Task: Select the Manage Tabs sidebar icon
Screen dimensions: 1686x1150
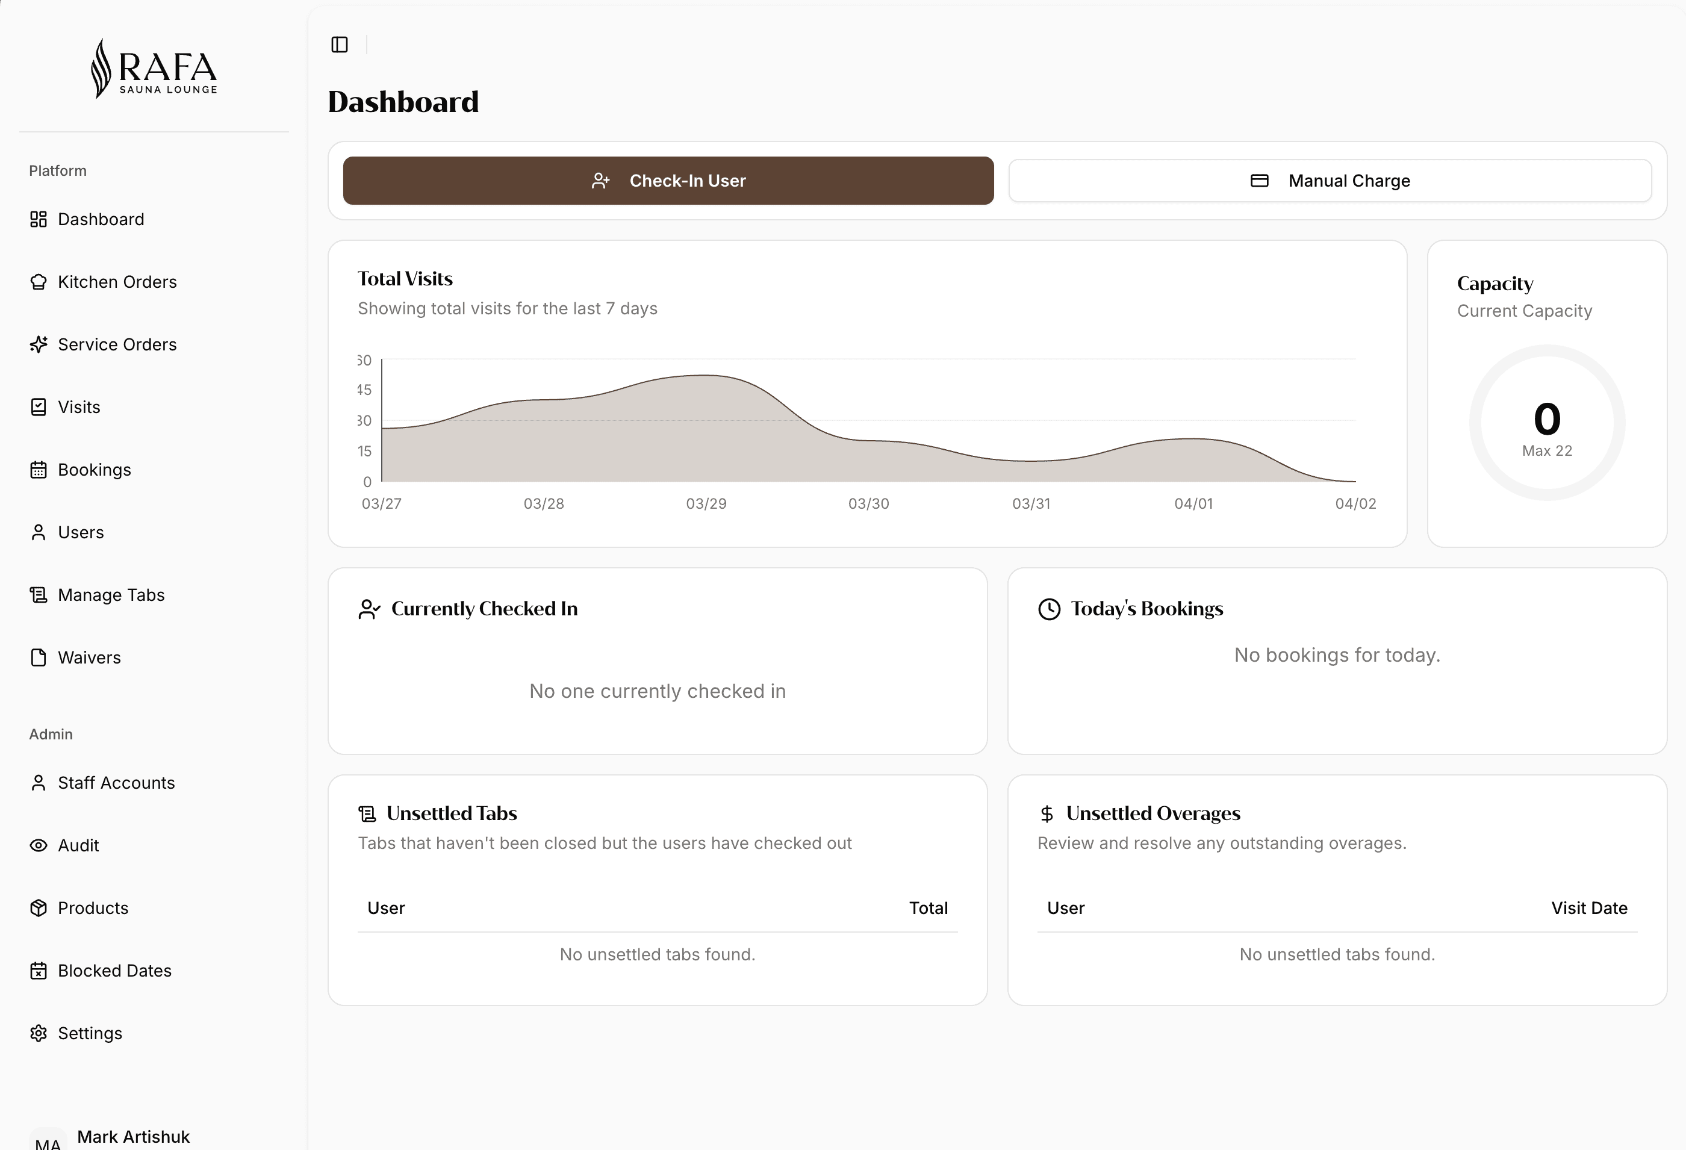Action: [x=39, y=594]
